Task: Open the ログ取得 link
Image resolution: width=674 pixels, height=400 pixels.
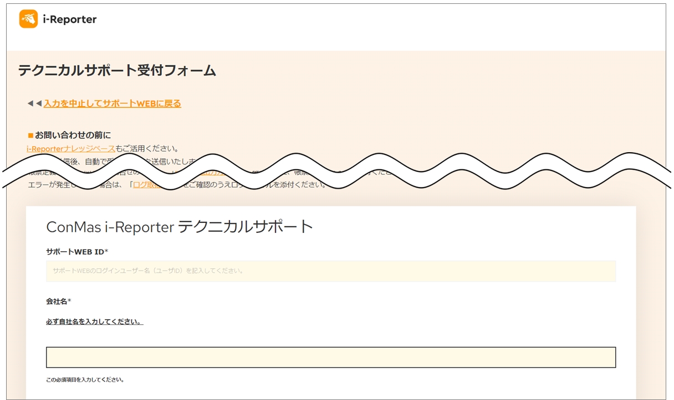Action: 143,185
